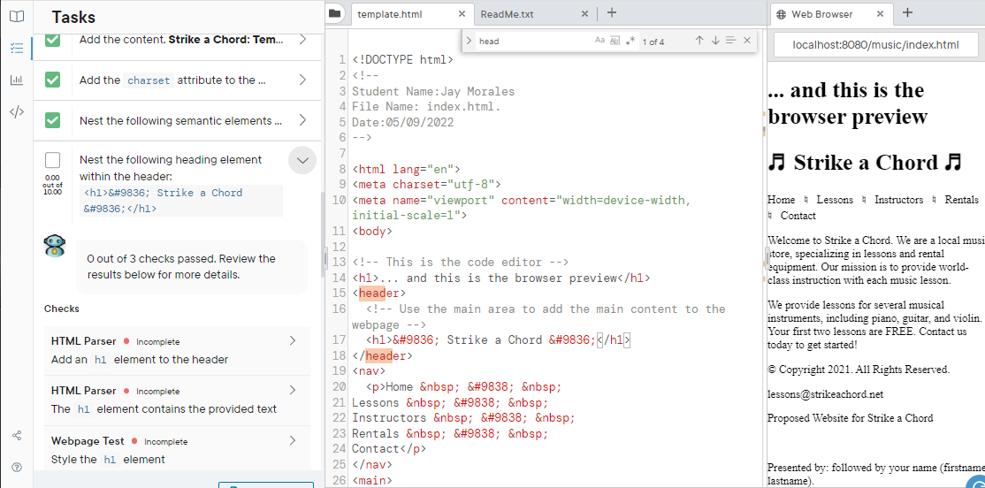The width and height of the screenshot is (985, 488).
Task: Click the share icon in left sidebar
Action: (x=17, y=435)
